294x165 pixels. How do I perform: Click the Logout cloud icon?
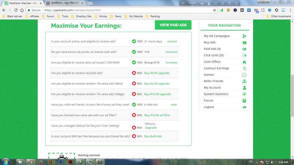pyautogui.click(x=244, y=107)
